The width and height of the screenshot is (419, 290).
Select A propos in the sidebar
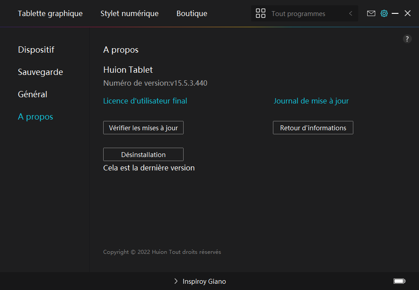[x=35, y=116]
